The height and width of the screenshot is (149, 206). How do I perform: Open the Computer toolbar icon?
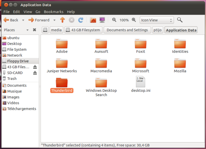pyautogui.click(x=102, y=20)
